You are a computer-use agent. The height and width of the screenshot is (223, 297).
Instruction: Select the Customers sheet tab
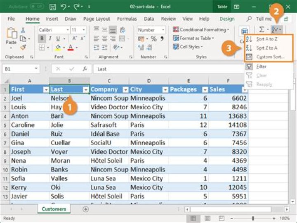pyautogui.click(x=54, y=209)
